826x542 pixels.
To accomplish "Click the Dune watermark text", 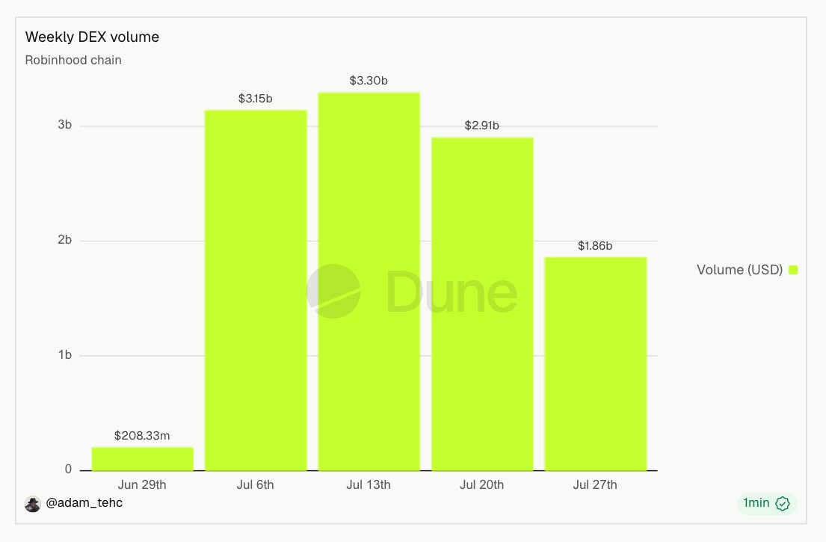I will (x=452, y=292).
